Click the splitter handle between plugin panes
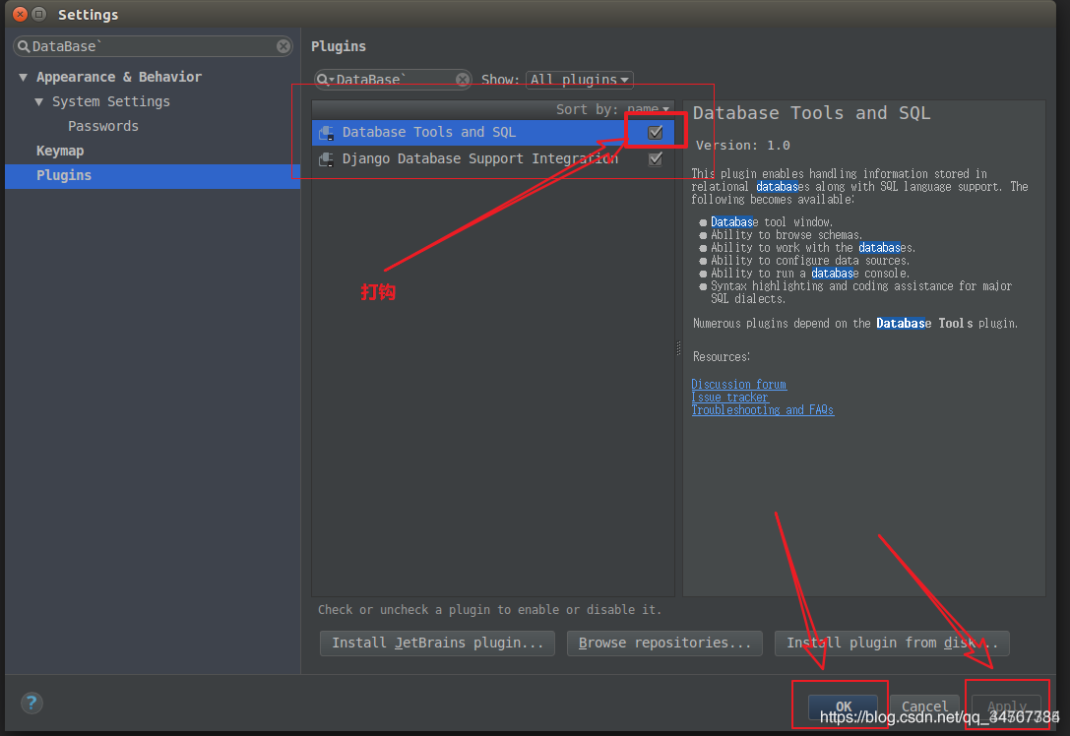Screen dimensions: 1070x736 coord(678,348)
